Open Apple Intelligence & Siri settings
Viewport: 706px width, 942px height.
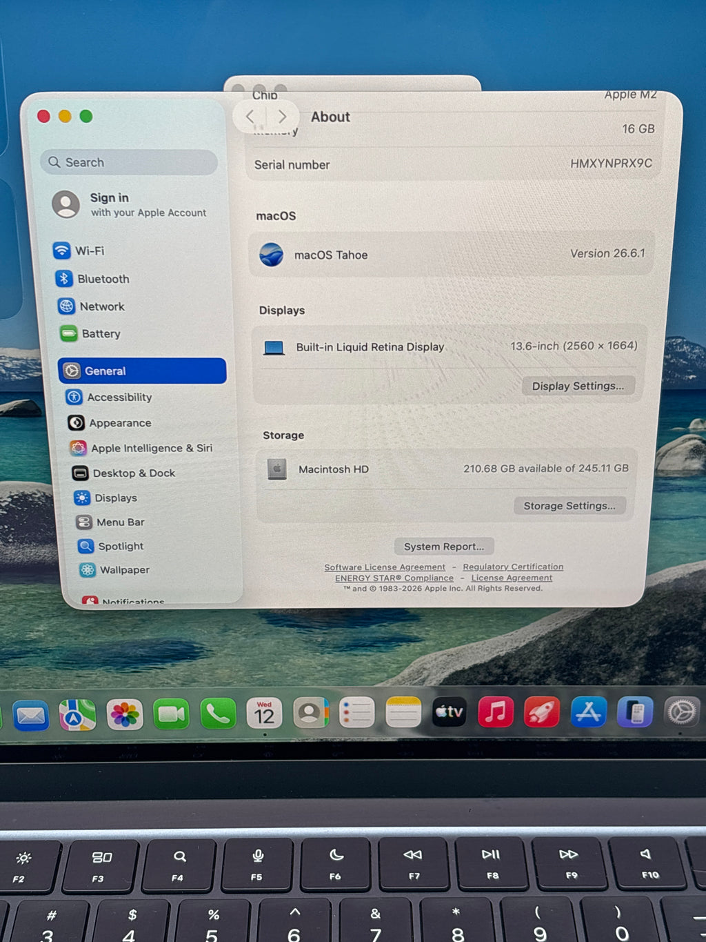tap(141, 448)
